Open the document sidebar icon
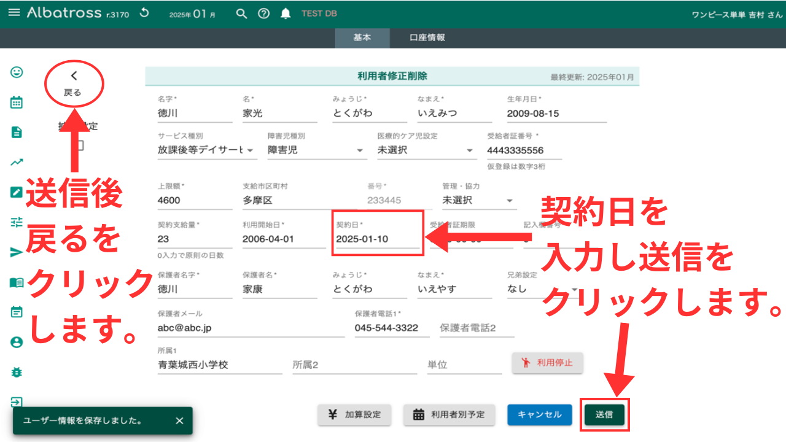Image resolution: width=786 pixels, height=442 pixels. (x=17, y=132)
